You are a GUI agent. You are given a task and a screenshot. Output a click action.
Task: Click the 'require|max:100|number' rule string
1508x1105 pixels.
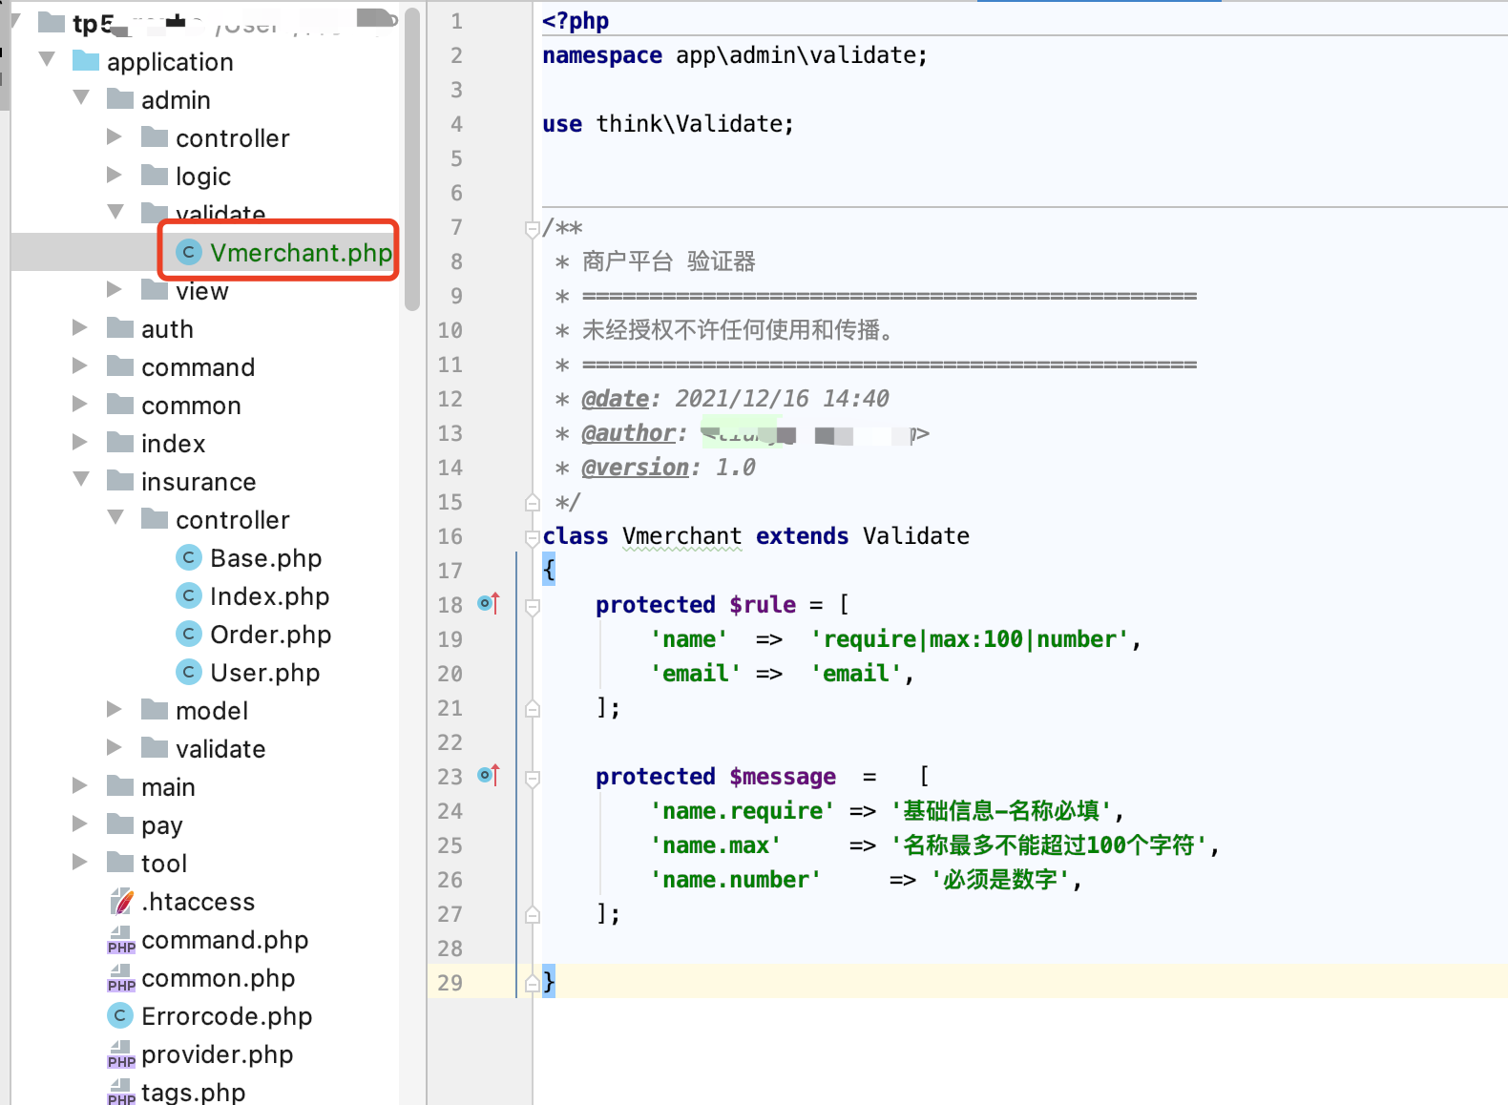(970, 639)
